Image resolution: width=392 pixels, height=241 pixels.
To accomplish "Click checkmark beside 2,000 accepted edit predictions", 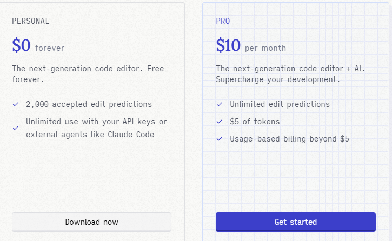I will coord(16,104).
